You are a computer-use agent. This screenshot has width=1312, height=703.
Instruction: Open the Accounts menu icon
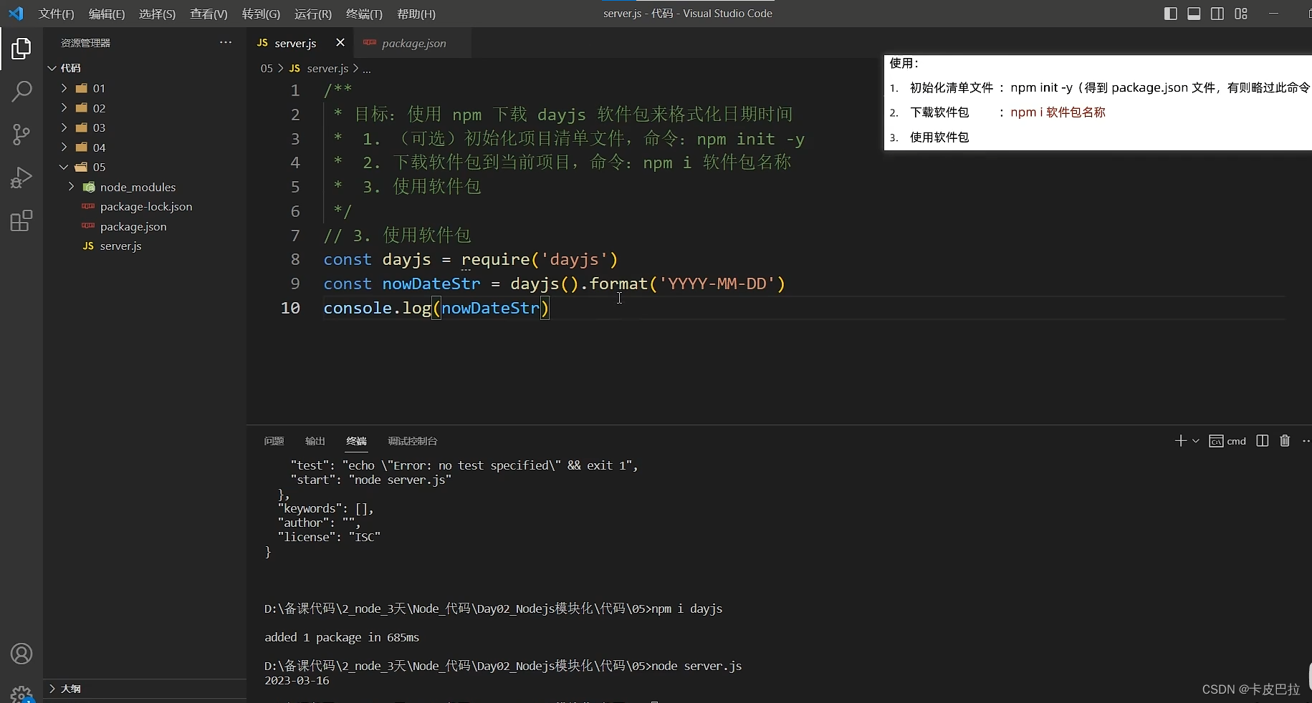click(x=21, y=654)
